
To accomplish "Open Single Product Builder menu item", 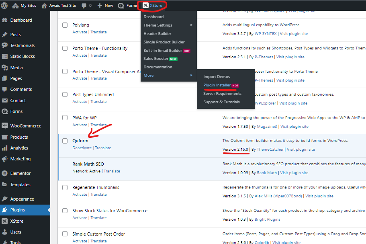I will point(164,42).
